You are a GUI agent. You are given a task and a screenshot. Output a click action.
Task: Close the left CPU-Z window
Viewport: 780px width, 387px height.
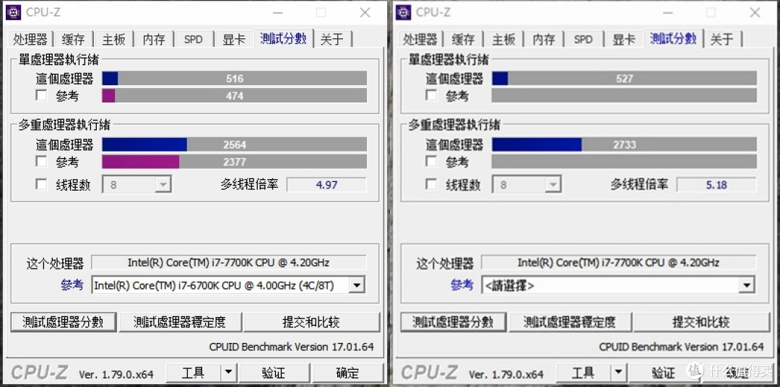tap(365, 12)
